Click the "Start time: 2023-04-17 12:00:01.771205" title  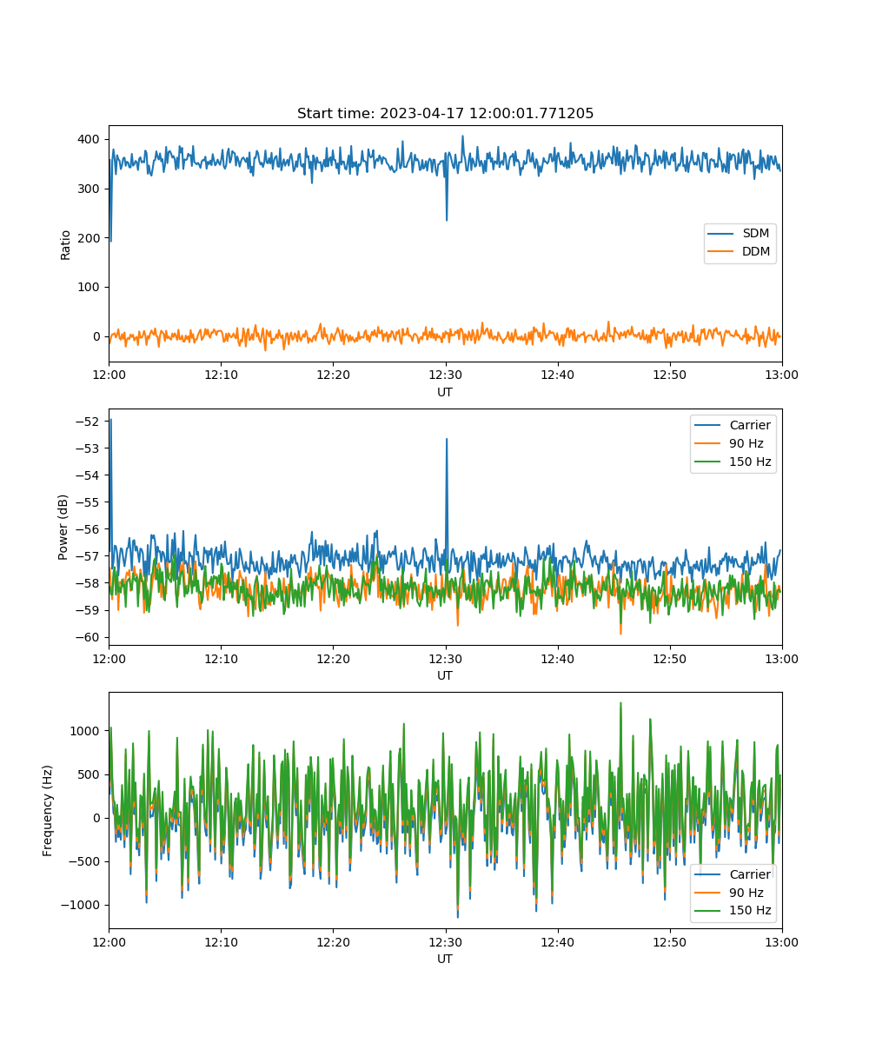point(445,114)
